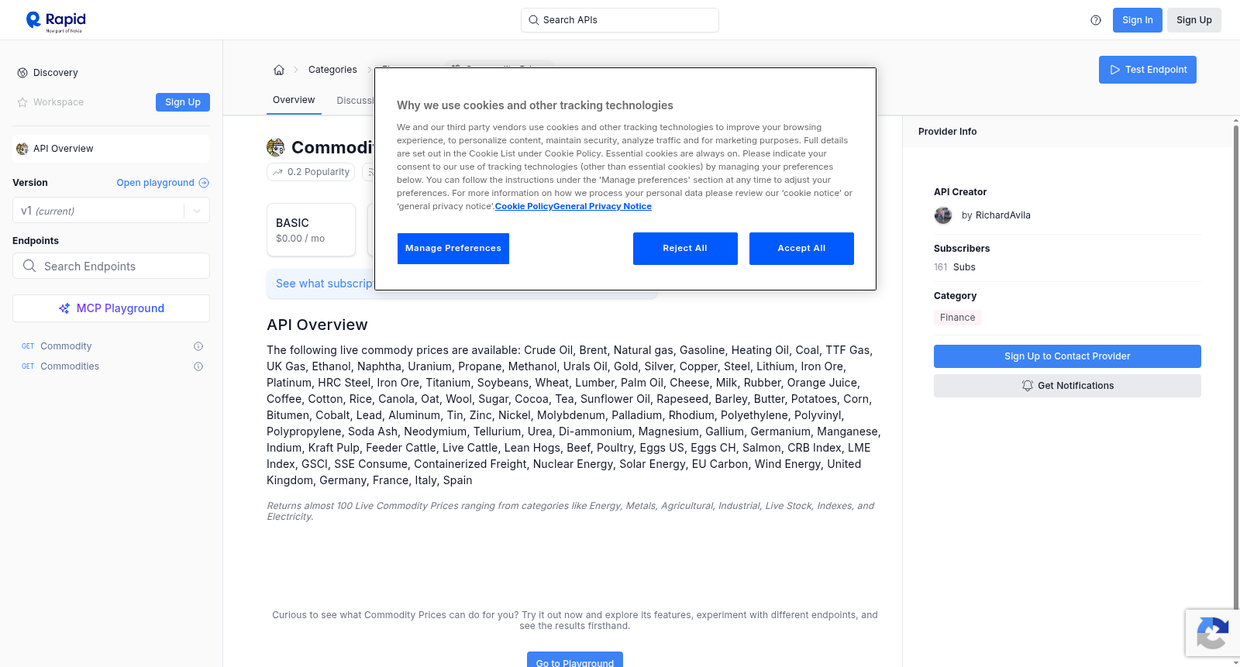
Task: Click the MCP Playground button
Action: pyautogui.click(x=112, y=308)
